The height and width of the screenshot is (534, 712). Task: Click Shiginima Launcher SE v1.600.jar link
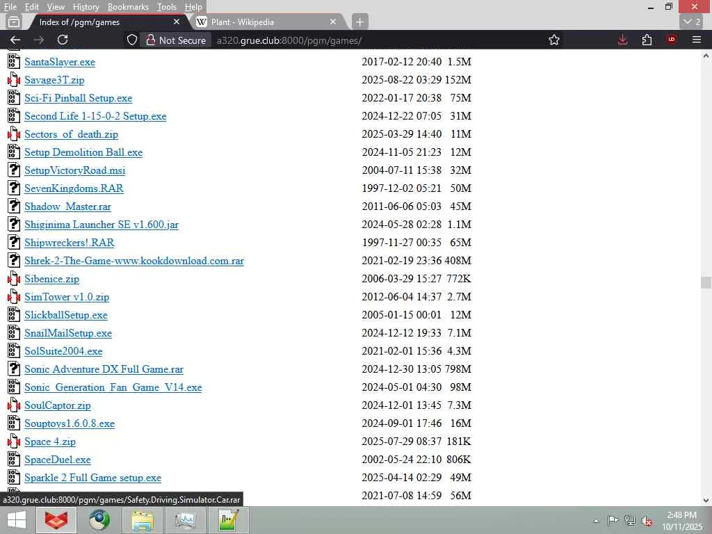coord(102,225)
